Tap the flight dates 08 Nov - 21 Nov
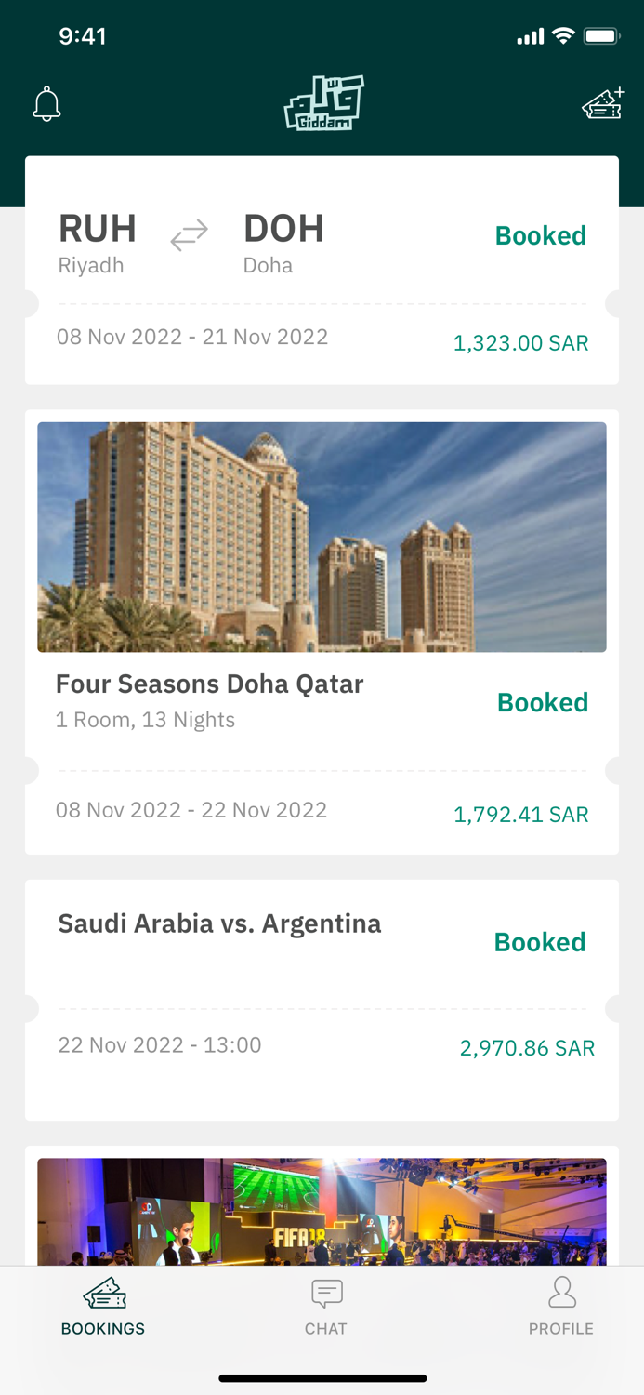644x1395 pixels. [192, 337]
